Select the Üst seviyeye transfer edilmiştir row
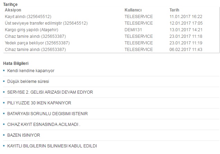This screenshot has width=220, height=154. click(x=111, y=23)
